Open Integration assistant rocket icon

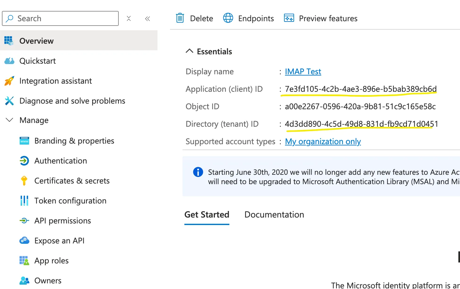coord(9,81)
